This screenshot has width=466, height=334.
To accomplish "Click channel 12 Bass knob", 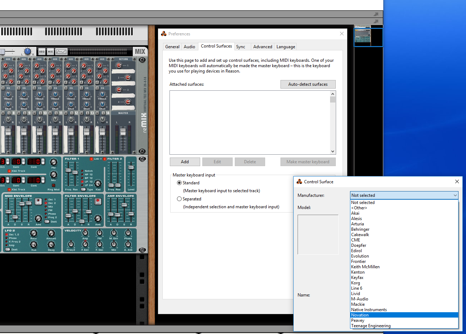I will pos(71,105).
